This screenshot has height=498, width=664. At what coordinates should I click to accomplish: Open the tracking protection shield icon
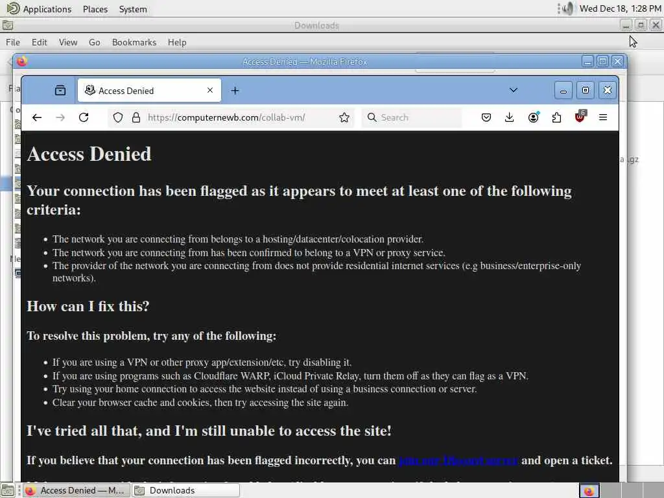pyautogui.click(x=118, y=117)
